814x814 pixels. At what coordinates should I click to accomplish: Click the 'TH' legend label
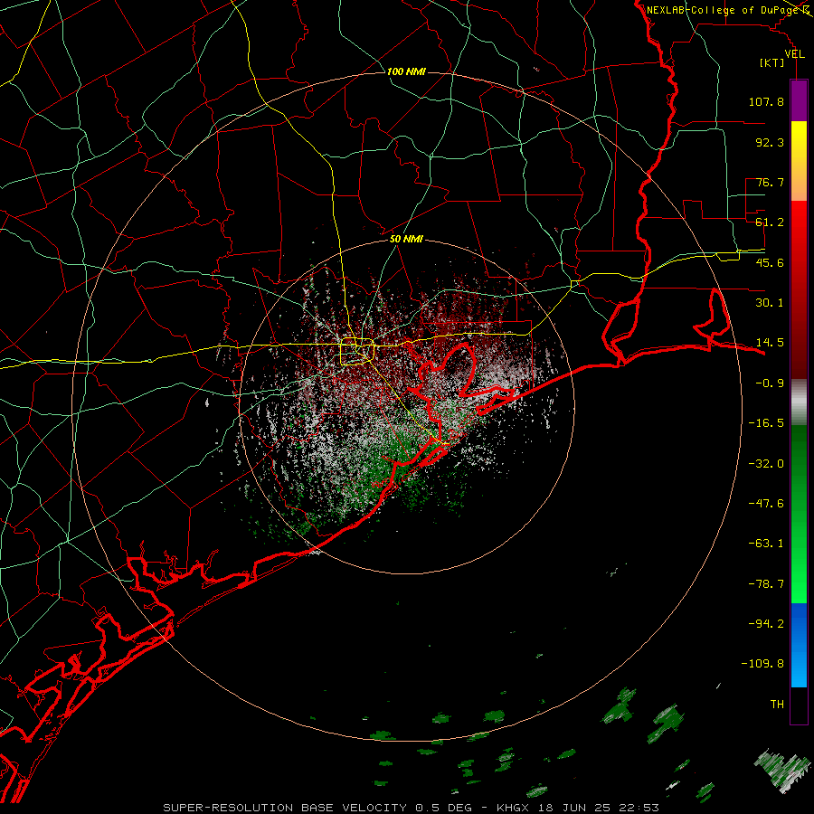click(x=777, y=705)
